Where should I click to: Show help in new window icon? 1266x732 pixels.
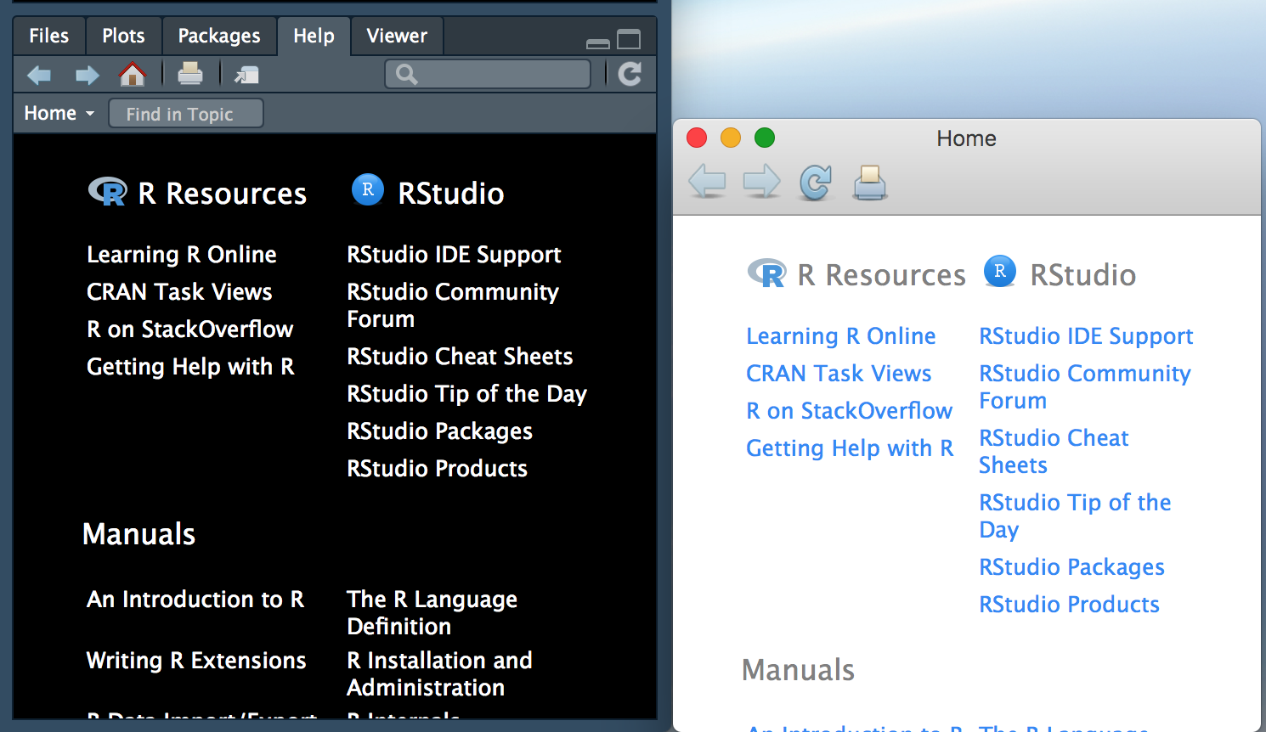pyautogui.click(x=246, y=76)
